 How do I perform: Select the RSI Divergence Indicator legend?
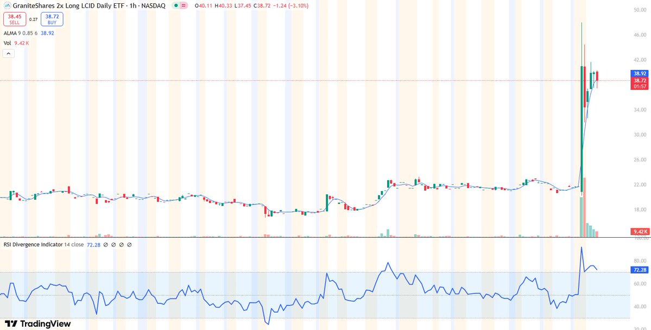click(33, 245)
